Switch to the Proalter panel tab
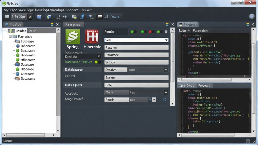This screenshot has height=145, width=258. click(x=13, y=24)
